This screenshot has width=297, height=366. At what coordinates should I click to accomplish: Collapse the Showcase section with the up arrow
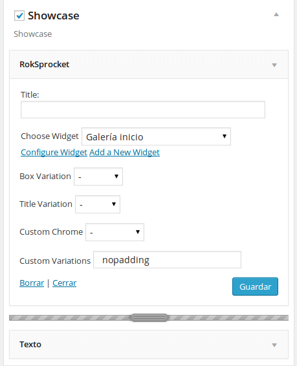276,15
